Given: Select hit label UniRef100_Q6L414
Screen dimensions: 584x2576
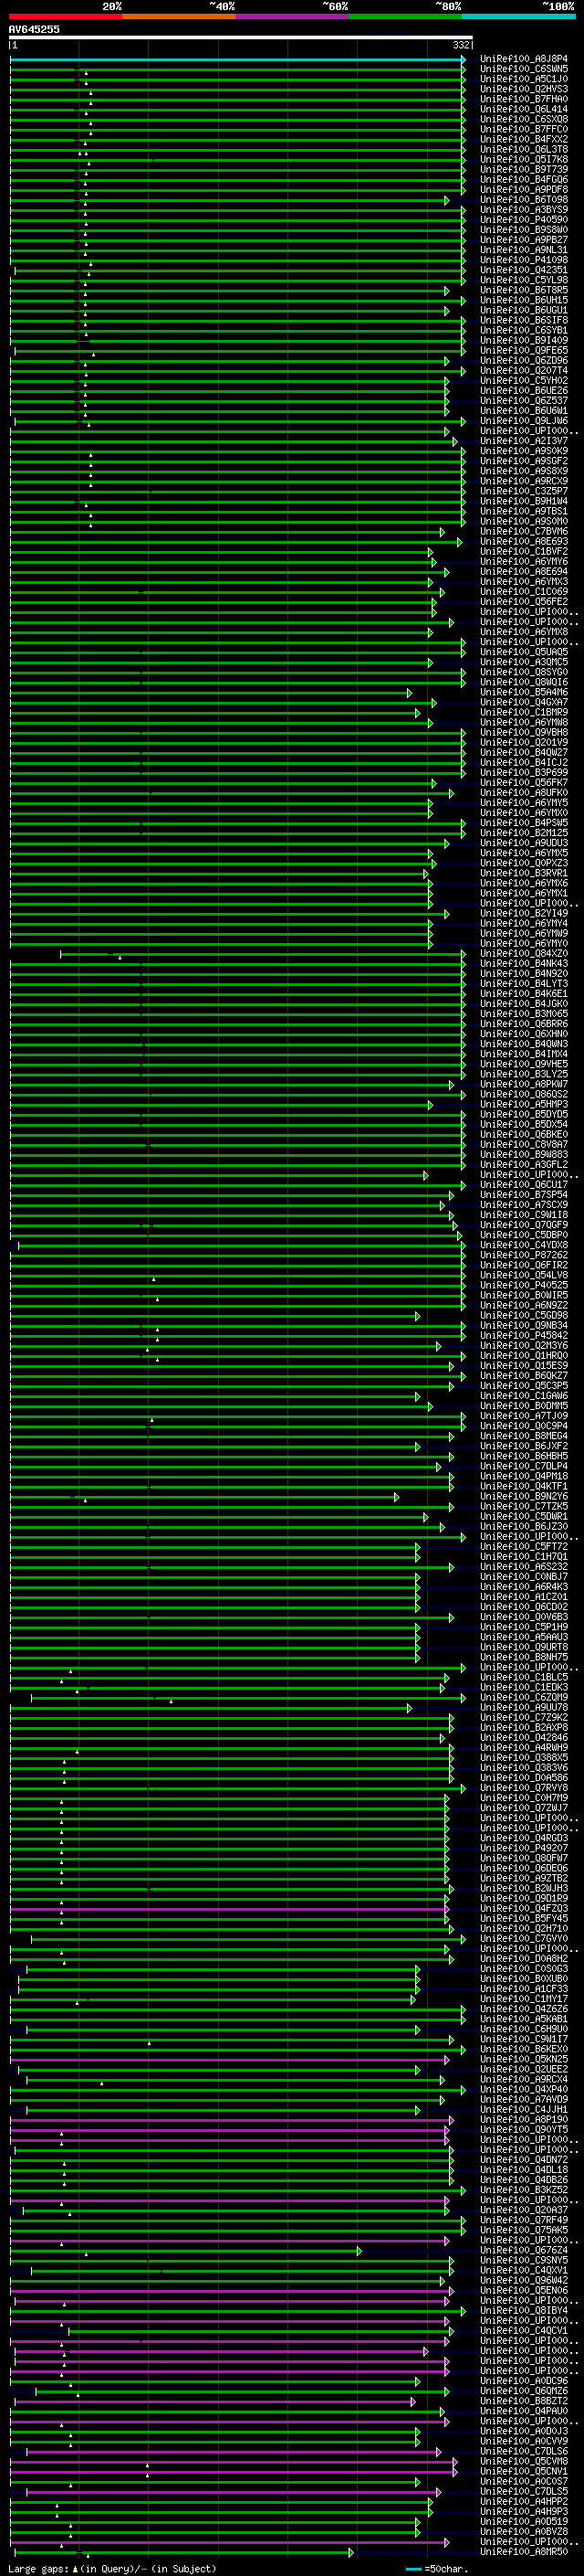Looking at the screenshot, I should [524, 109].
